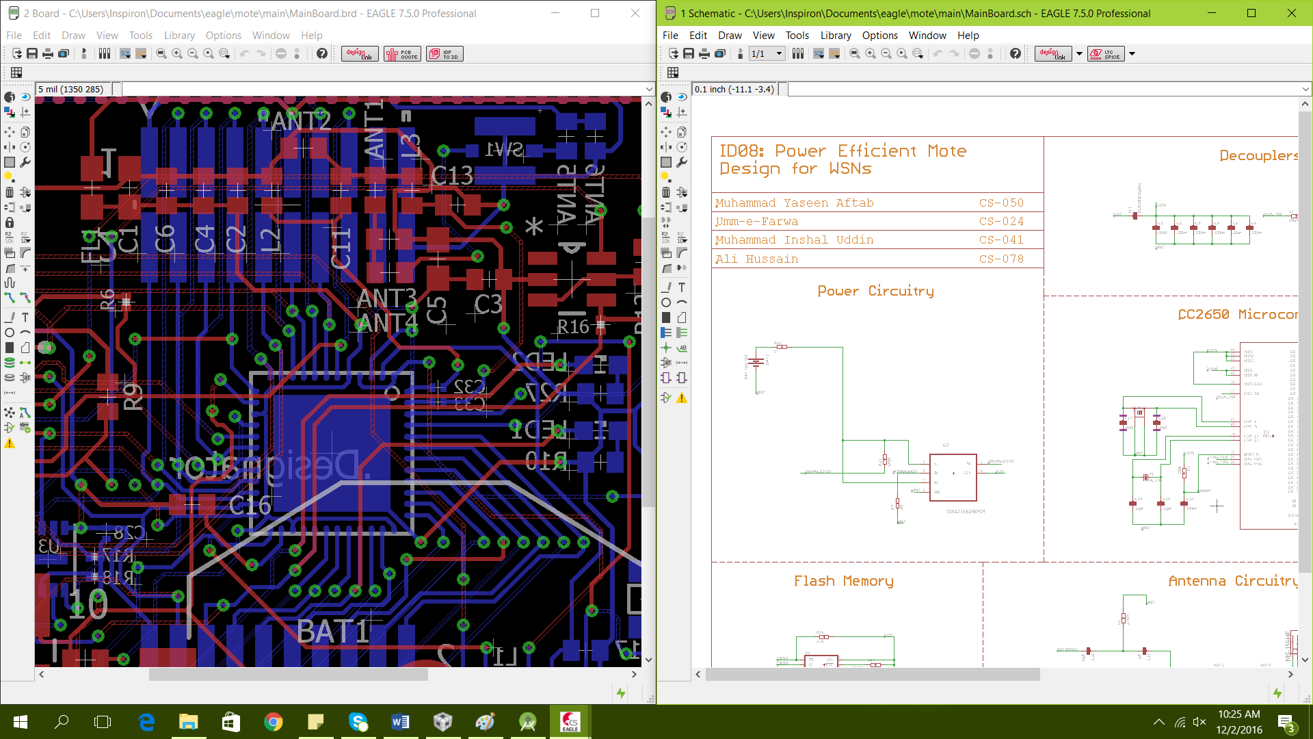Click the LTC Spice button
1313x739 pixels.
tap(1106, 53)
